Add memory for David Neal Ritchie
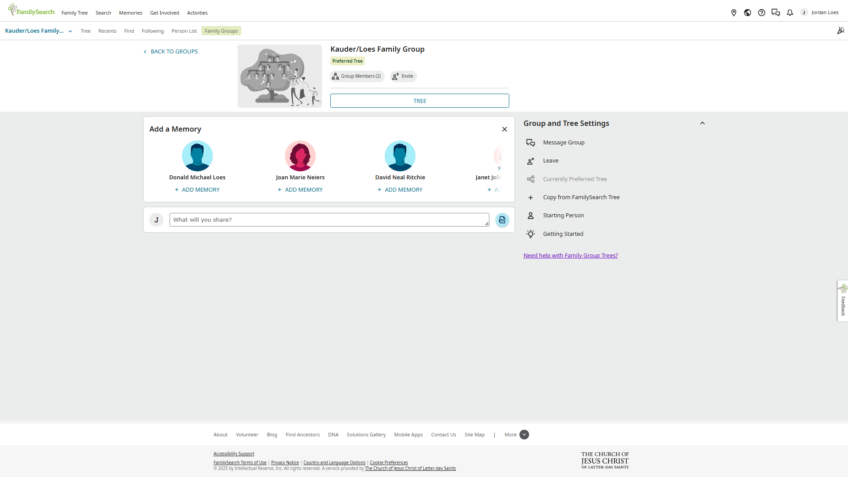Screen dimensions: 848x477 pos(400,190)
